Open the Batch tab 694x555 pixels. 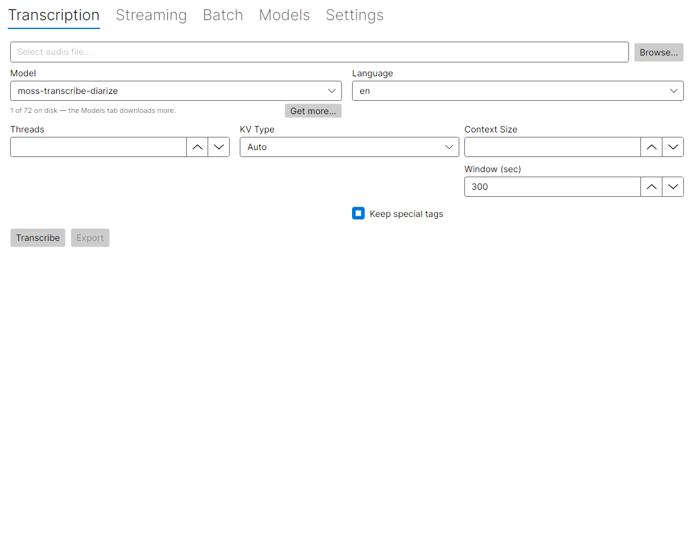(x=223, y=15)
